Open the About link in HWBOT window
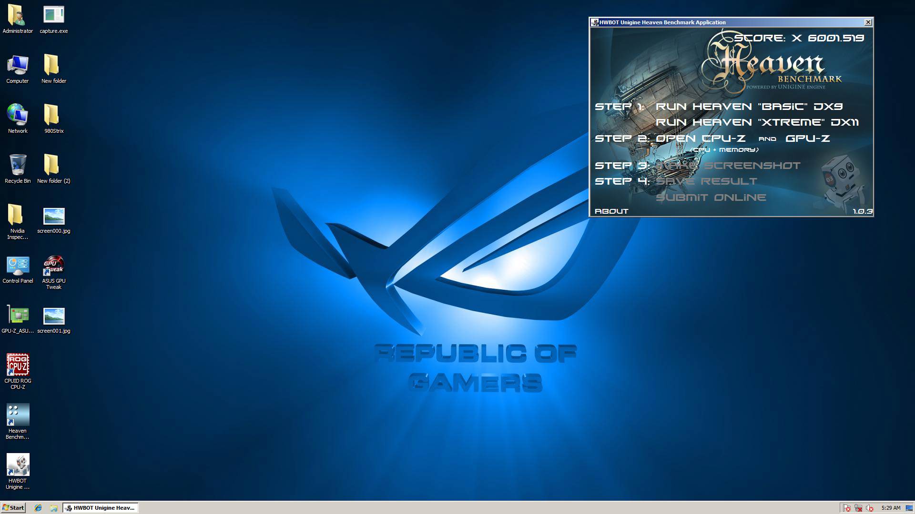This screenshot has width=915, height=514. [611, 211]
